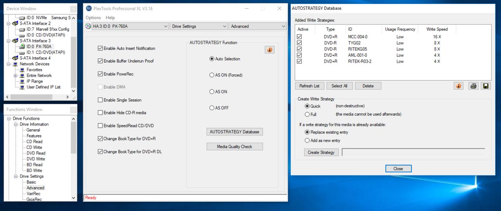Uncheck Active box for MCC-004-0 strategy
This screenshot has width=501, height=211.
300,37
